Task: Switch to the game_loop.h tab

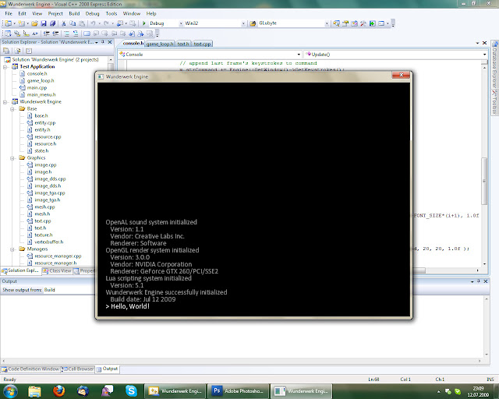Action: click(160, 44)
